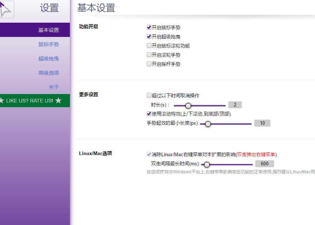Click the minimum length value box showing 10
This screenshot has width=315, height=225.
(x=262, y=123)
